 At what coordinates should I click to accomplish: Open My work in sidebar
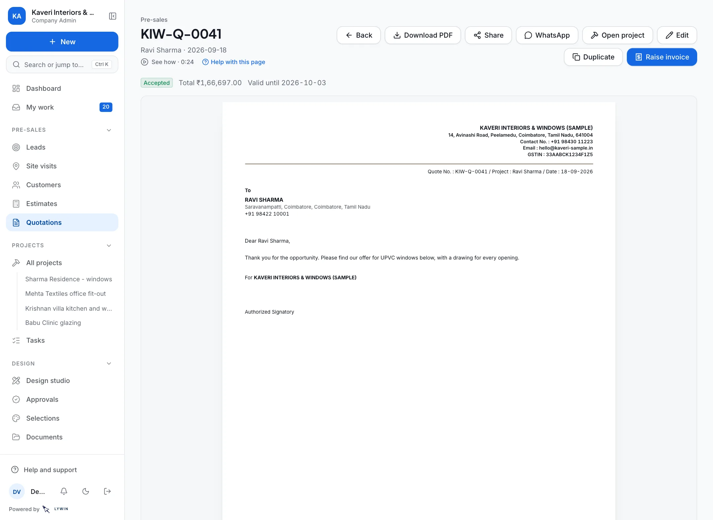(x=62, y=107)
